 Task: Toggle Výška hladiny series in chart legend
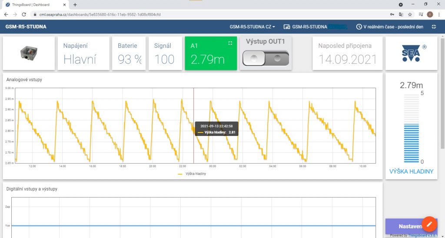click(x=192, y=174)
